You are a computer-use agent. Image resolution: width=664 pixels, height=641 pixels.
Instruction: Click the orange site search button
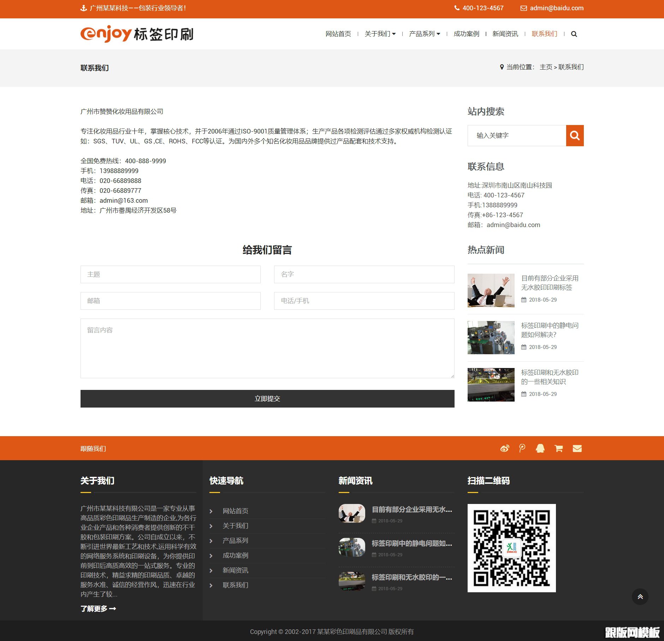point(575,135)
